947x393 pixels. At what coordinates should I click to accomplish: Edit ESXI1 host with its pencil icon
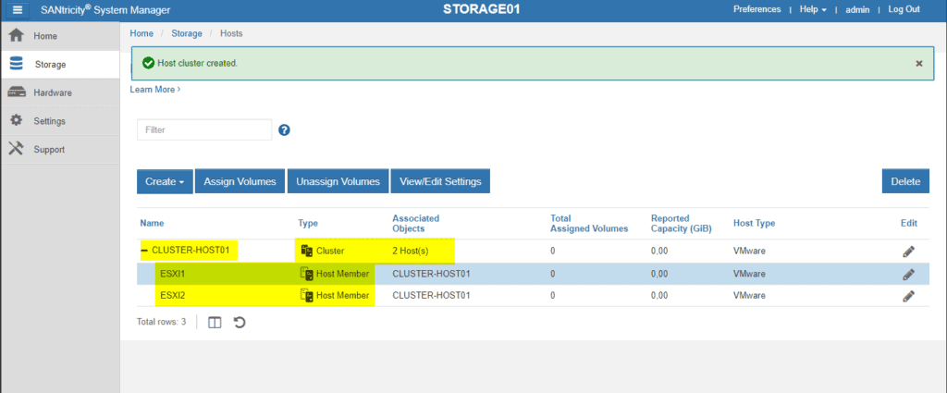coord(908,274)
